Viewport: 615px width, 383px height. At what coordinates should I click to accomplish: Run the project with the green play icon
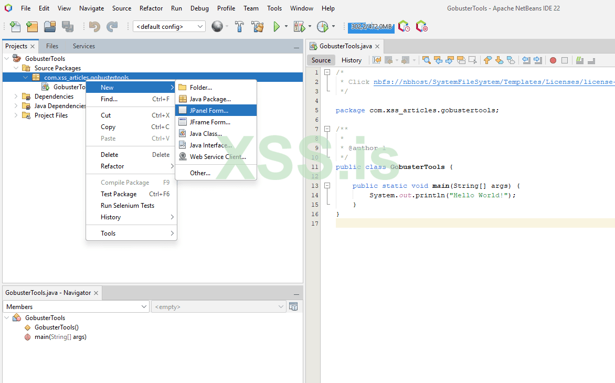click(x=277, y=27)
